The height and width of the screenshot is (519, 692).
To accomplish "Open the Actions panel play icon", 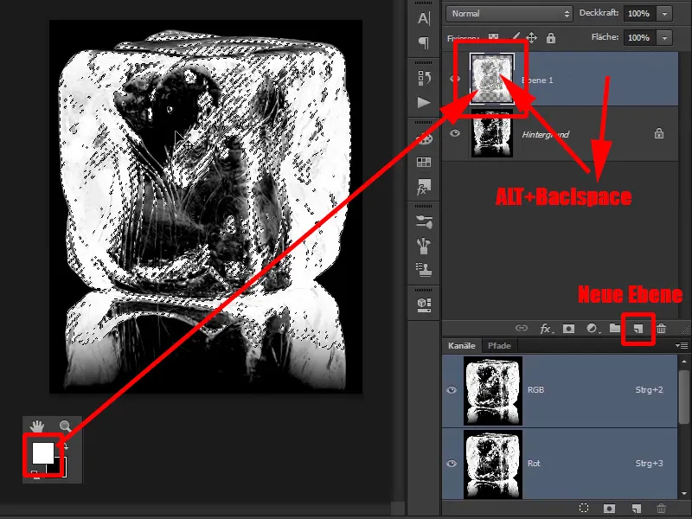I will point(424,102).
